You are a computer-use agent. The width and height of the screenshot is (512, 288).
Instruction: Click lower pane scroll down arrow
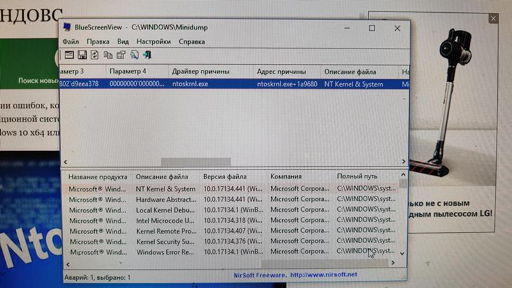(403, 253)
